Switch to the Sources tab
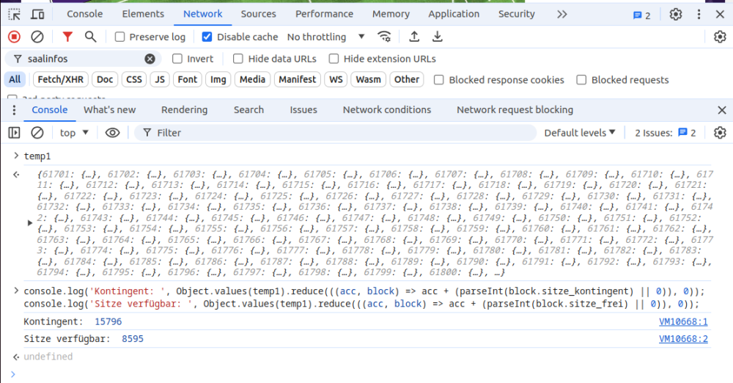Screen dimensions: 733x383 pos(258,14)
